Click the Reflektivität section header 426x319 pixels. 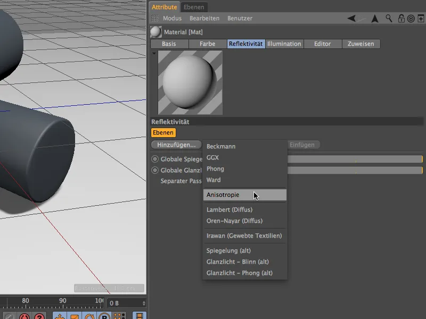(287, 122)
